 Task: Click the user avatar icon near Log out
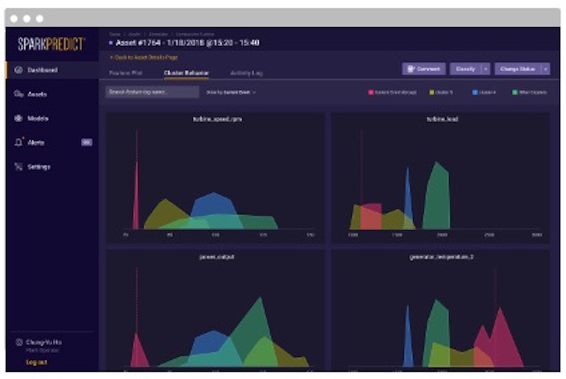point(19,342)
